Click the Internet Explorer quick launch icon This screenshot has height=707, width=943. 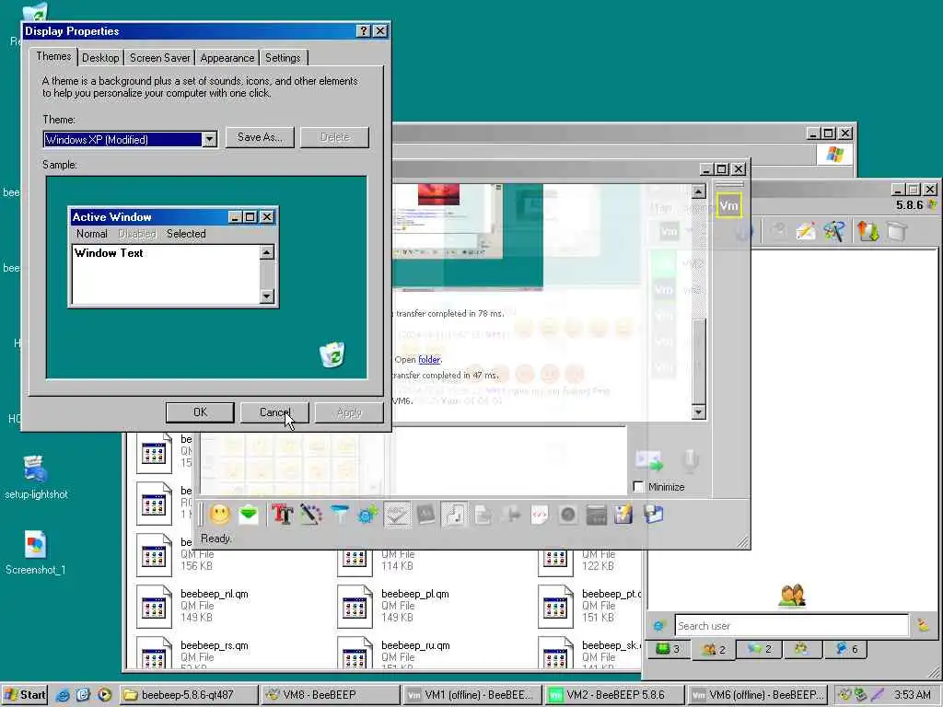[x=63, y=695]
